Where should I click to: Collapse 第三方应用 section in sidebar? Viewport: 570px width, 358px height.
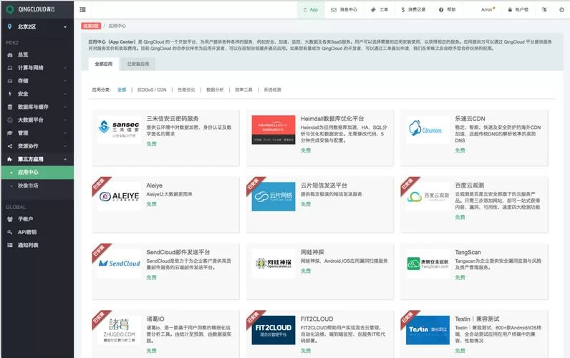coord(37,160)
